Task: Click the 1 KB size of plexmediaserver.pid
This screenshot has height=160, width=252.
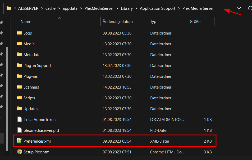Action: point(208,130)
